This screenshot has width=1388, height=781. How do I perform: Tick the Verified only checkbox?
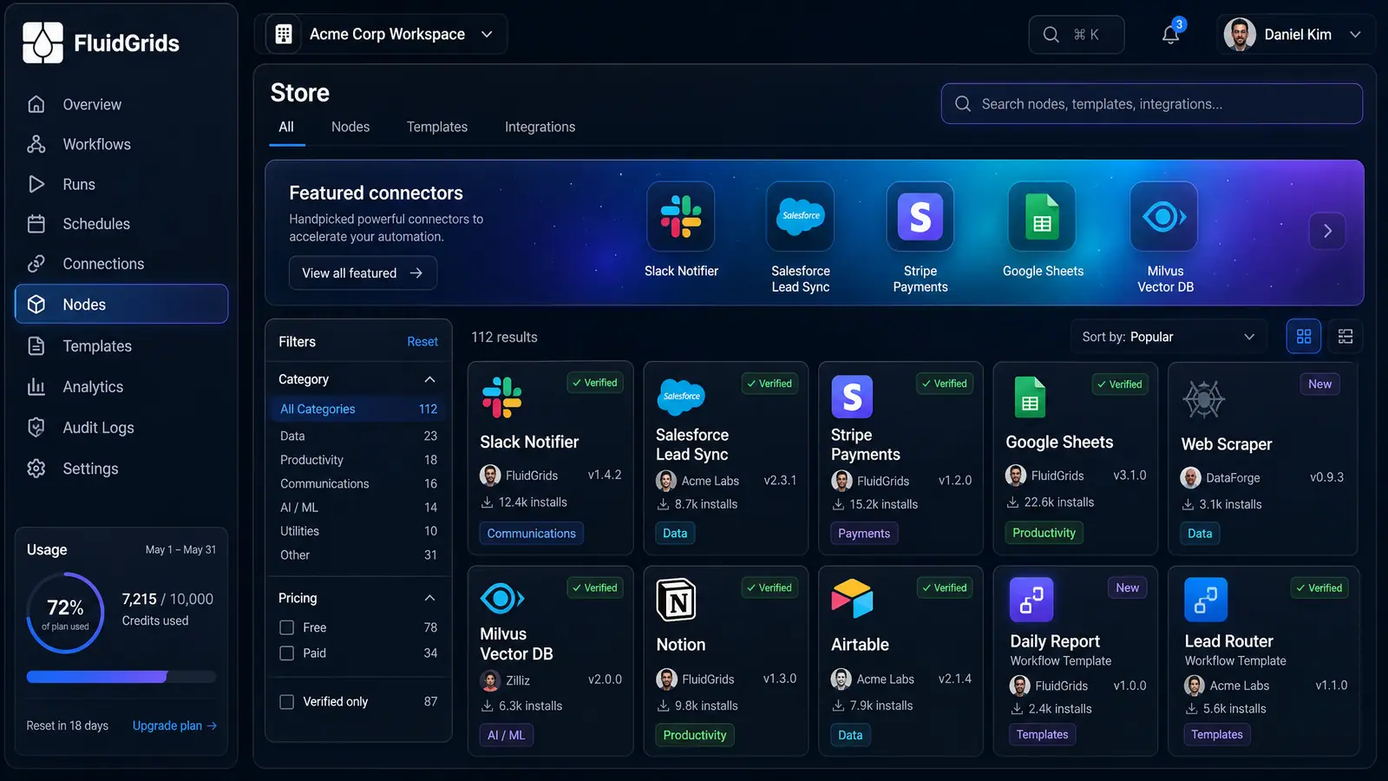click(287, 701)
